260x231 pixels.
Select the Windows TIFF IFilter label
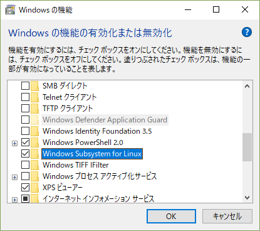click(76, 165)
